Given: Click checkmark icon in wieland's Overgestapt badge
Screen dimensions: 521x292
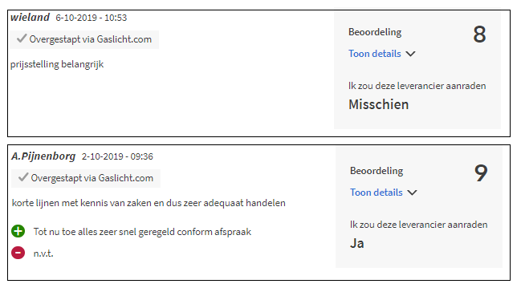Looking at the screenshot, I should point(22,39).
